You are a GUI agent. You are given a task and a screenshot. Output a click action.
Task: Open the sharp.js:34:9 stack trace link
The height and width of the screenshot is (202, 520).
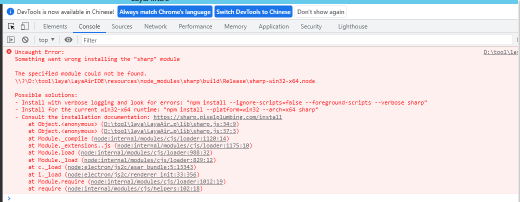coord(170,124)
